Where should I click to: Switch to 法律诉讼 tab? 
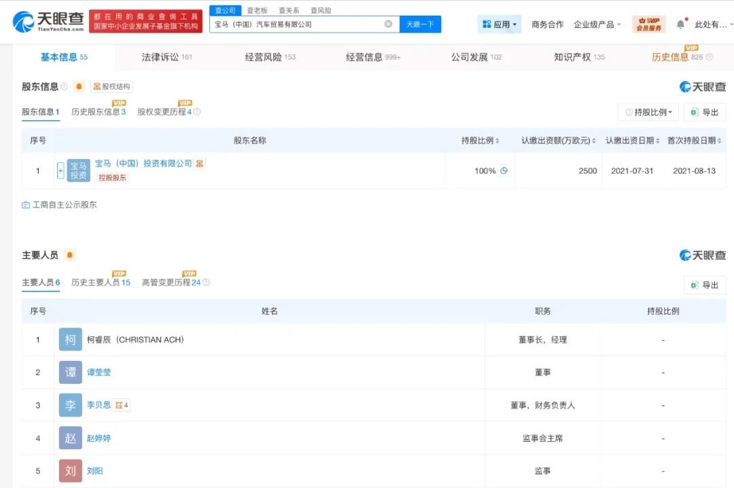pyautogui.click(x=167, y=57)
